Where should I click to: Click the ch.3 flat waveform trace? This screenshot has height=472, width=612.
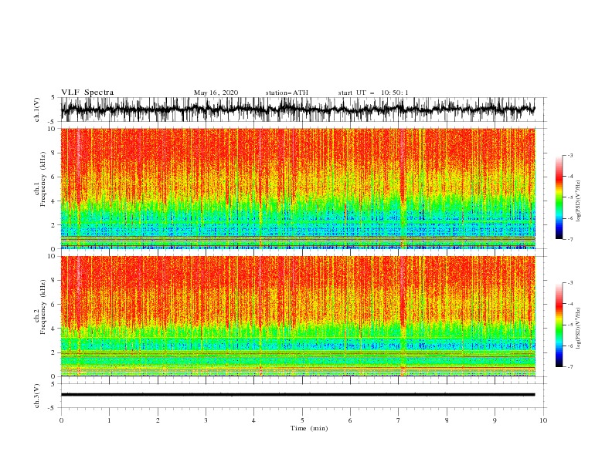[297, 395]
